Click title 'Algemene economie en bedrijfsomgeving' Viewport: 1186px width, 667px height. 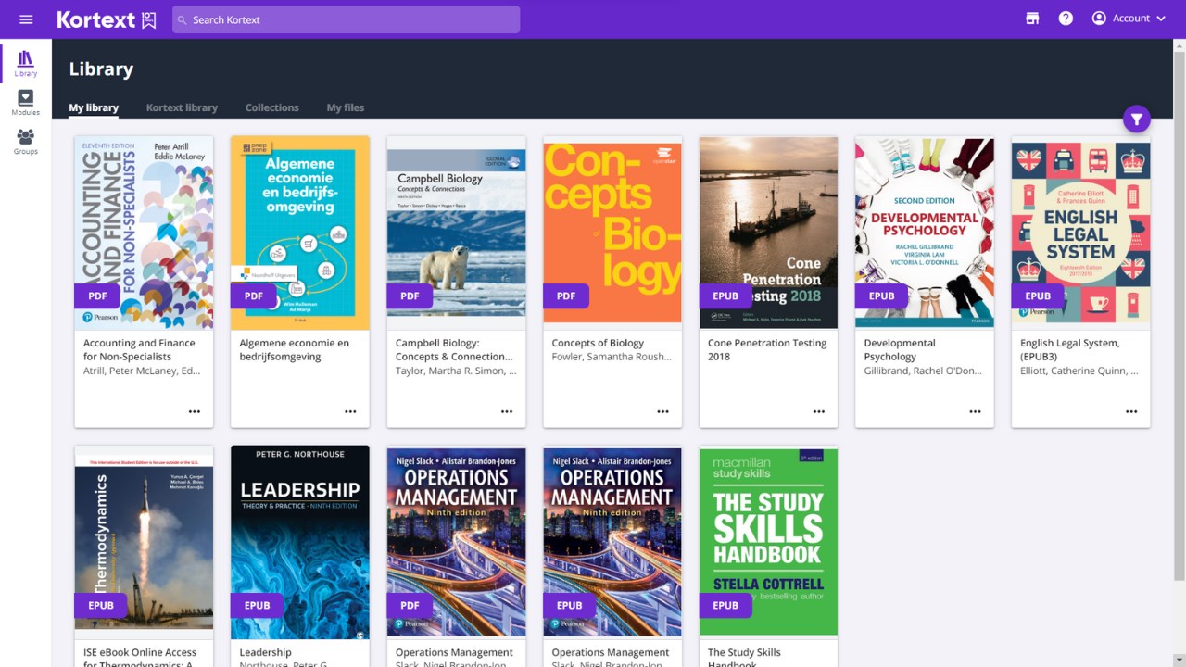295,349
